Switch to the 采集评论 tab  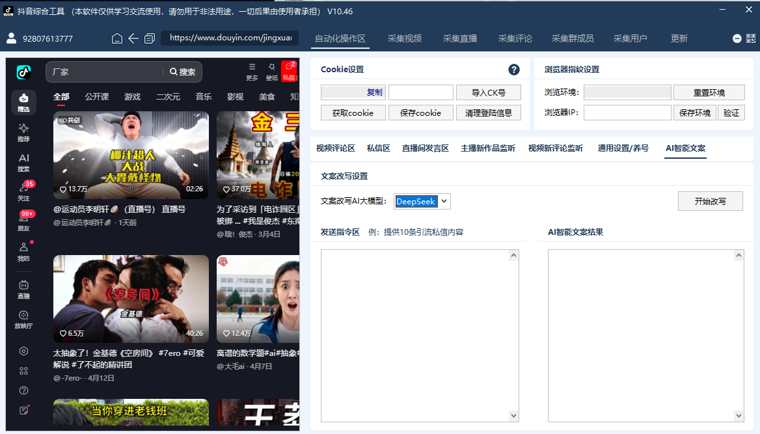[515, 38]
